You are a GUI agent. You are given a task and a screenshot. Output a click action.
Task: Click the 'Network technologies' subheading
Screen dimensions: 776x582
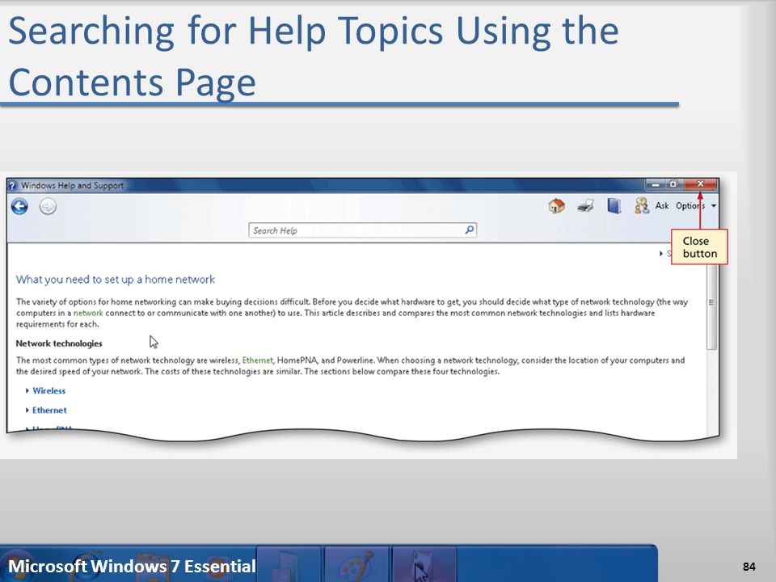pyautogui.click(x=59, y=344)
